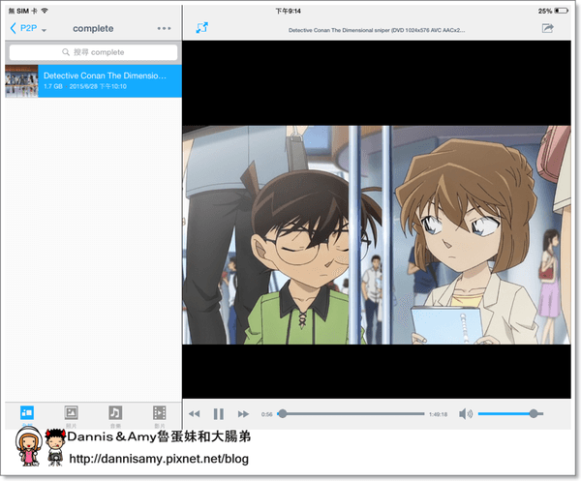Select the Detective Conan video file row

point(93,81)
